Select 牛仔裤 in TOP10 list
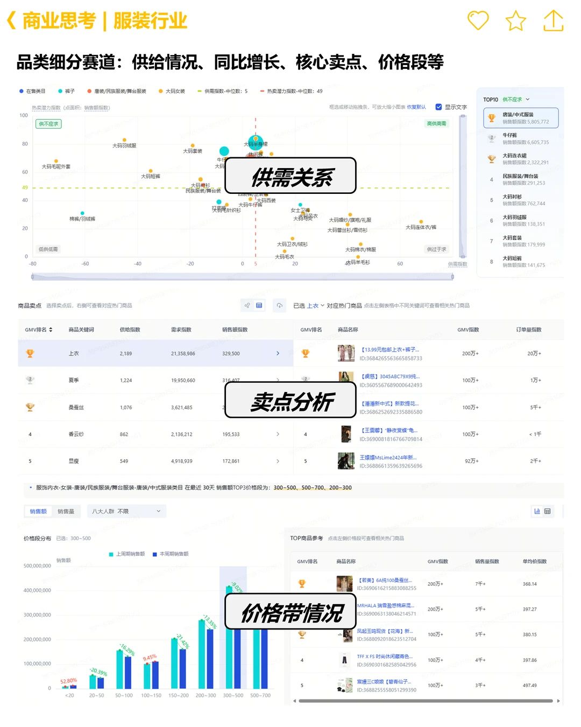Viewport: 581px width, 727px height. pos(521,139)
